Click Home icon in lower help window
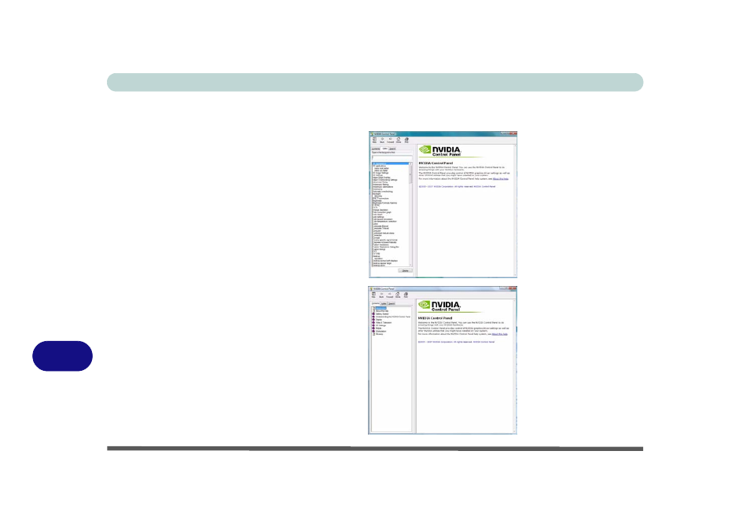Viewport: 750px width, 528px height. pyautogui.click(x=398, y=295)
